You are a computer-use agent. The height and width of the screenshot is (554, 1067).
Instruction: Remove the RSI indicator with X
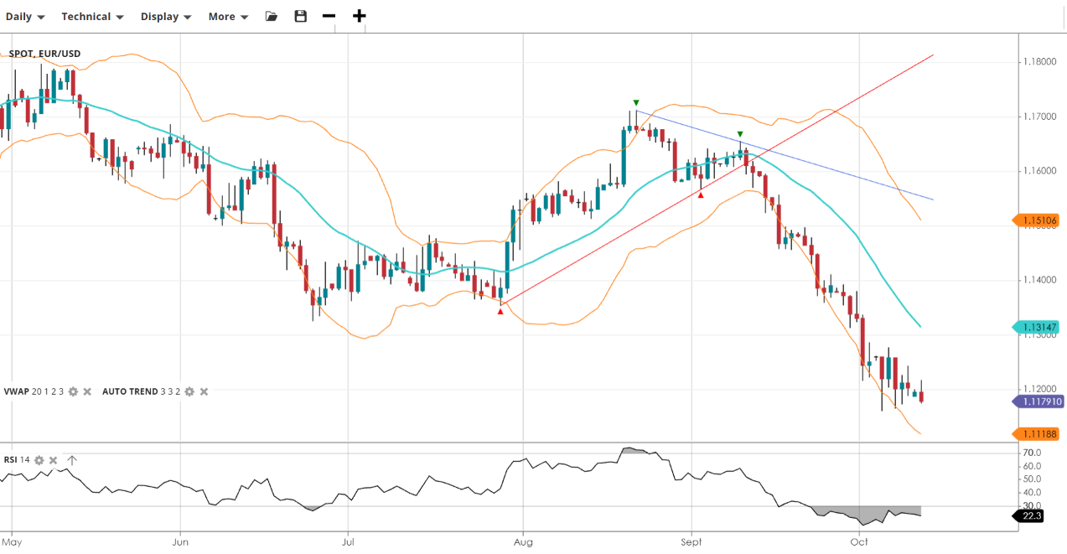54,460
